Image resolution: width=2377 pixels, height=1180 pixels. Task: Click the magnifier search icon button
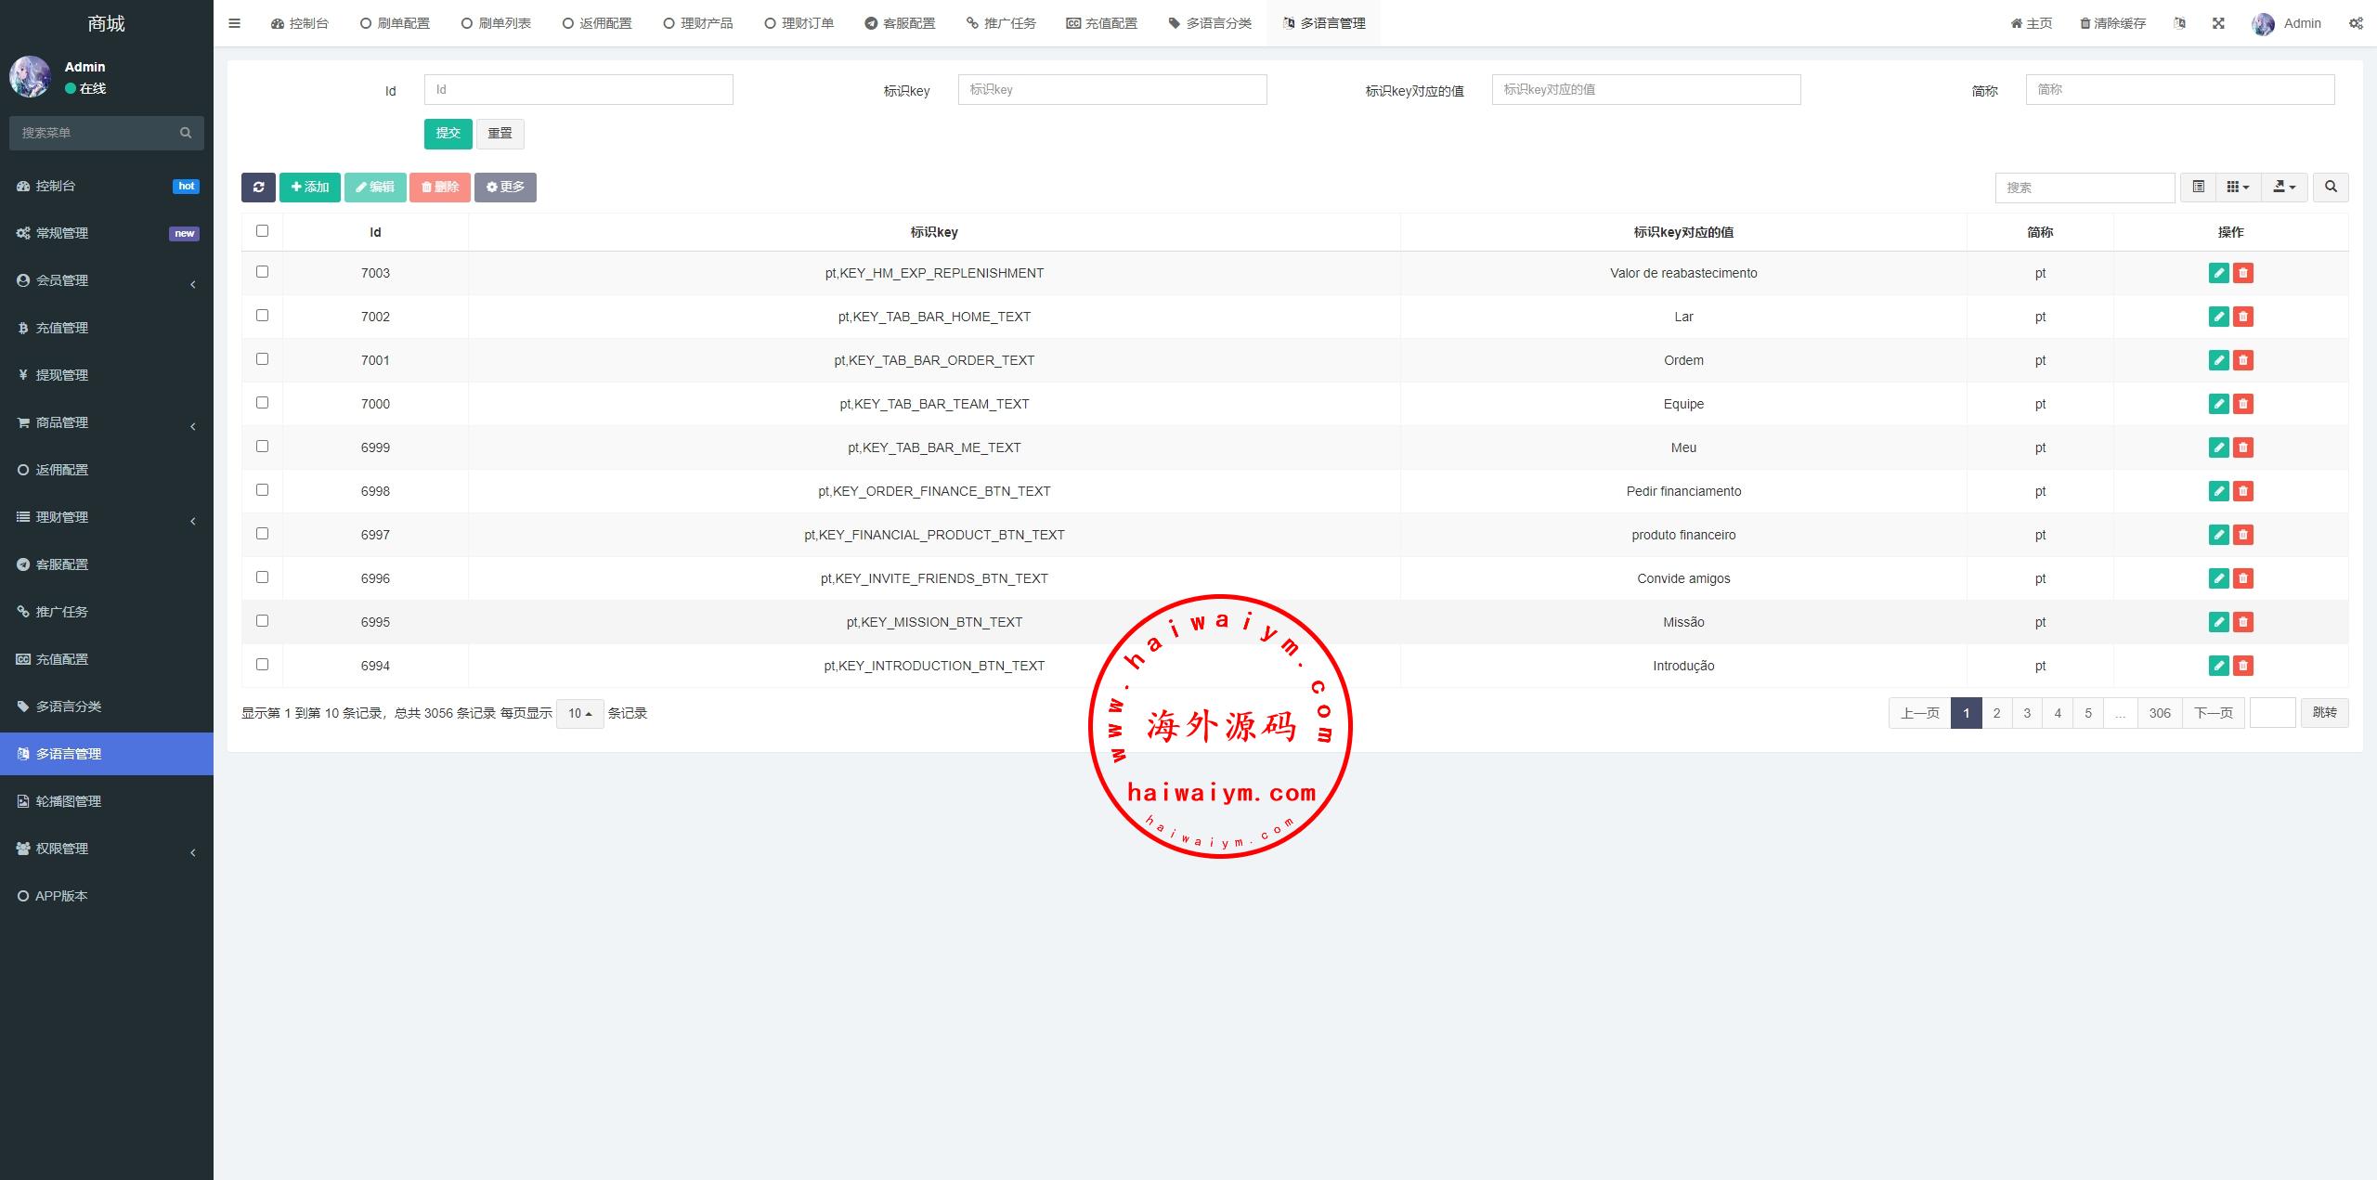pos(2331,187)
